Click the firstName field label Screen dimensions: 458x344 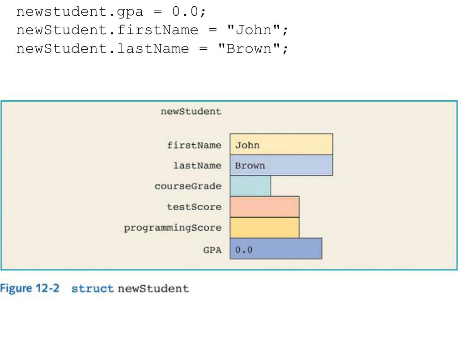click(194, 145)
